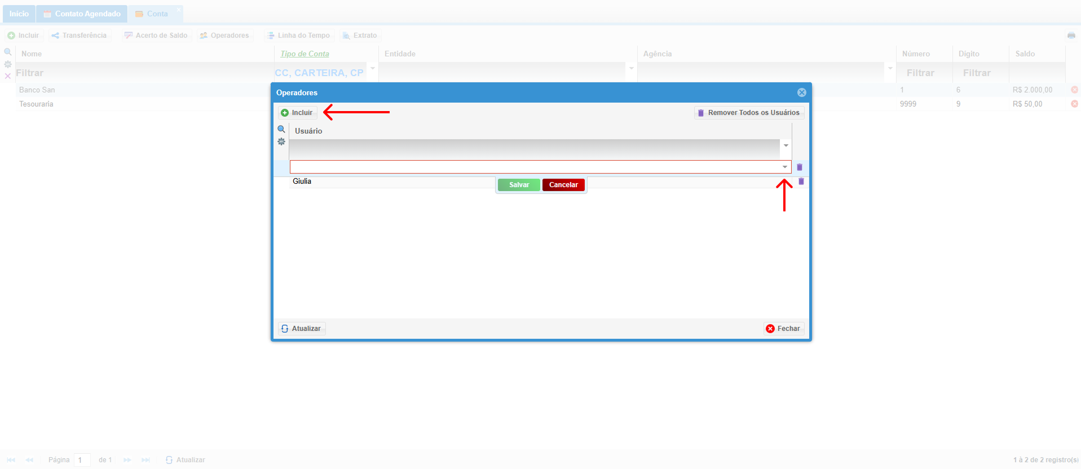1081x469 pixels.
Task: Click Atualizar in the Operadores dialog
Action: (302, 329)
